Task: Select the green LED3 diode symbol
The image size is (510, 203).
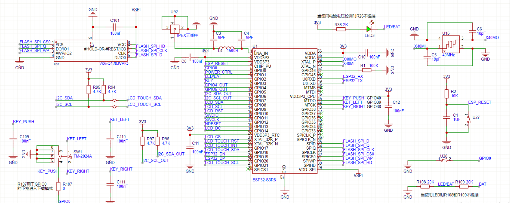Action: pyautogui.click(x=369, y=29)
